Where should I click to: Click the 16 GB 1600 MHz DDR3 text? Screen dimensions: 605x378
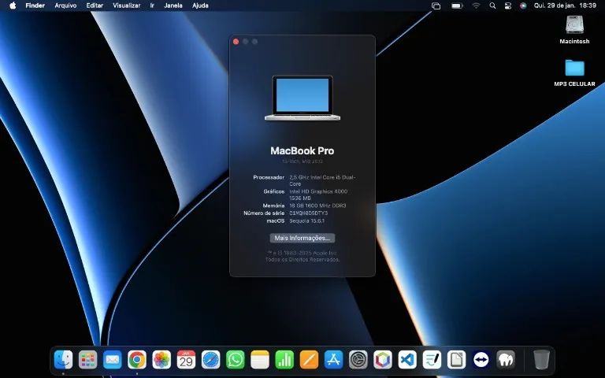[x=317, y=206]
